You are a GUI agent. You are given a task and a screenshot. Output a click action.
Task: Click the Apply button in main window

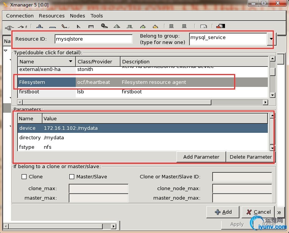pyautogui.click(x=237, y=224)
